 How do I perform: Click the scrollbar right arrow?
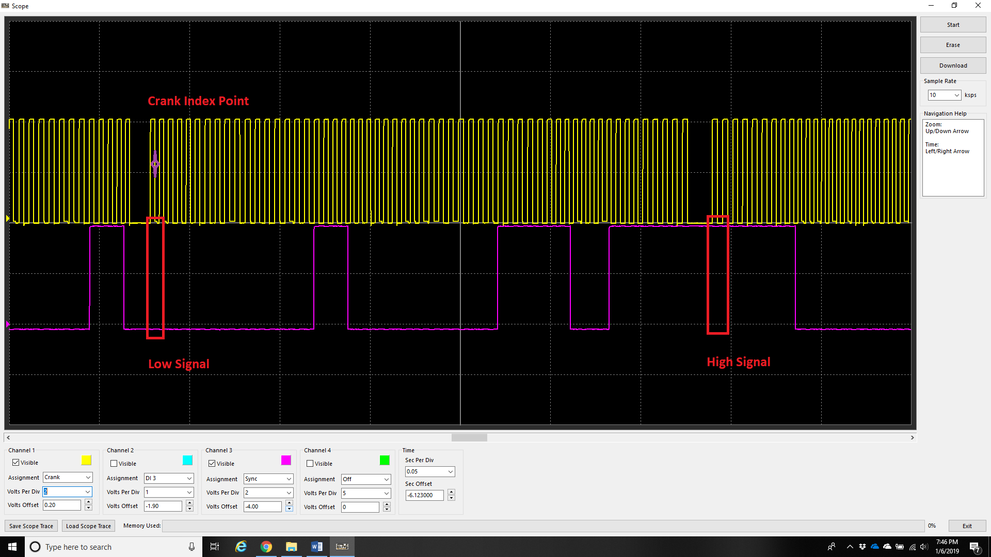(913, 437)
